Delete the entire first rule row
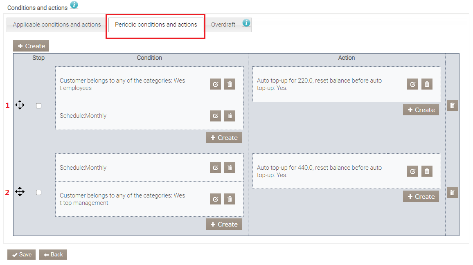Viewport: 473px width, 265px height. 452,106
